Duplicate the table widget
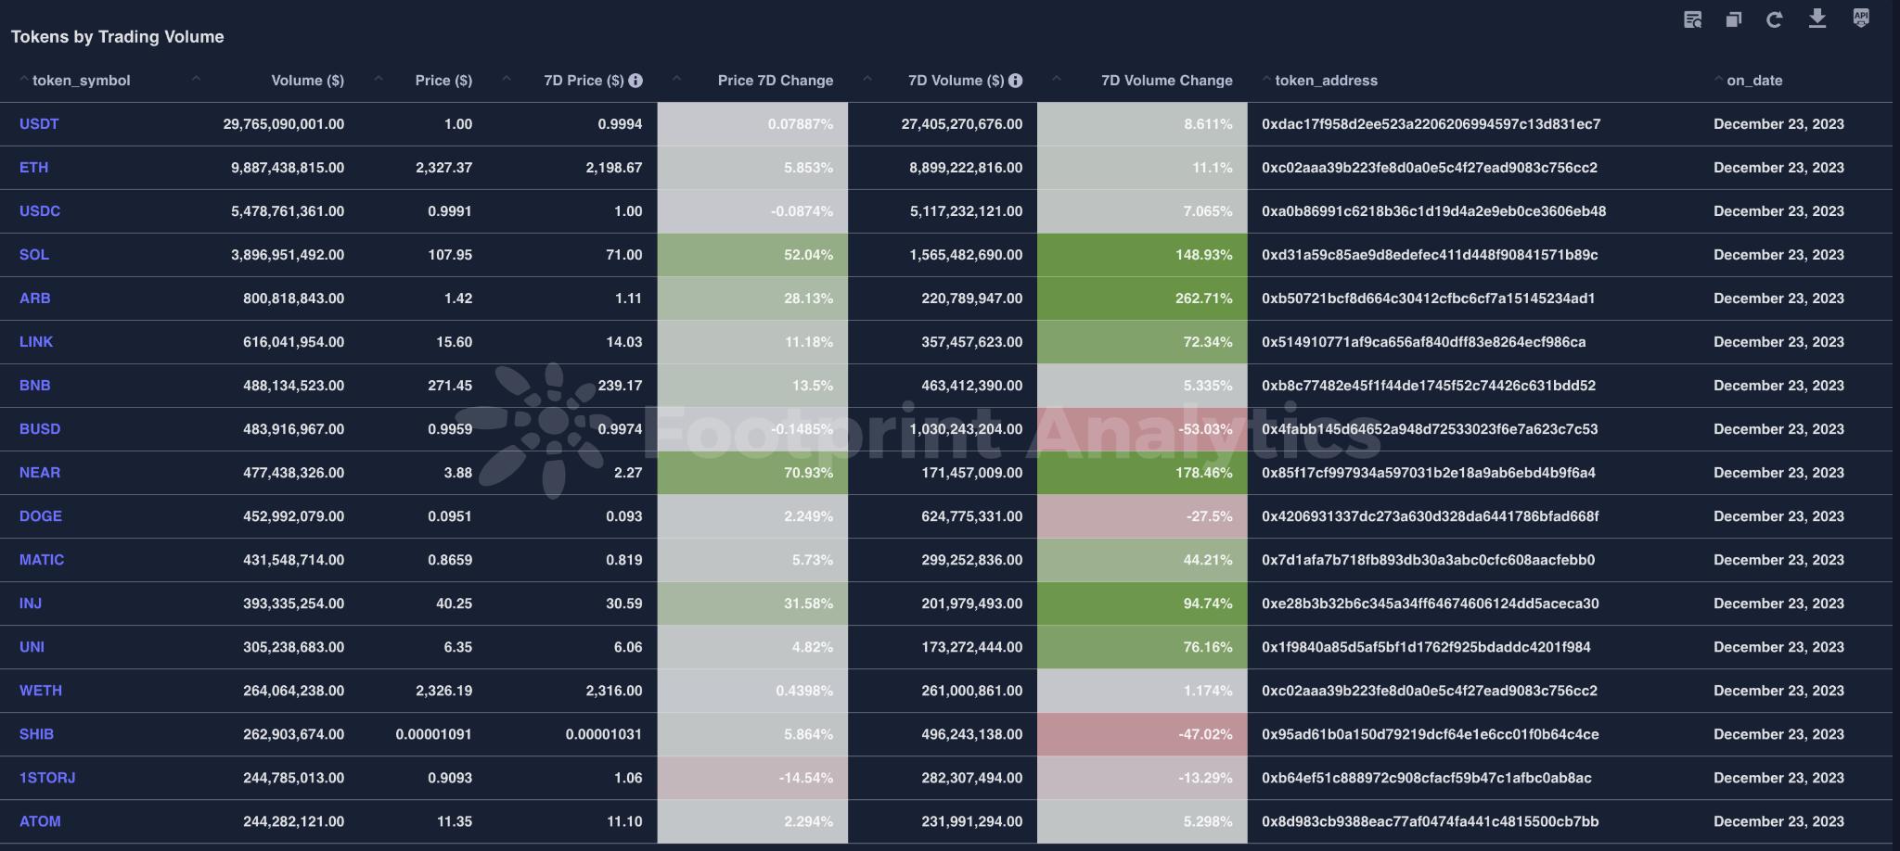 pos(1733,19)
